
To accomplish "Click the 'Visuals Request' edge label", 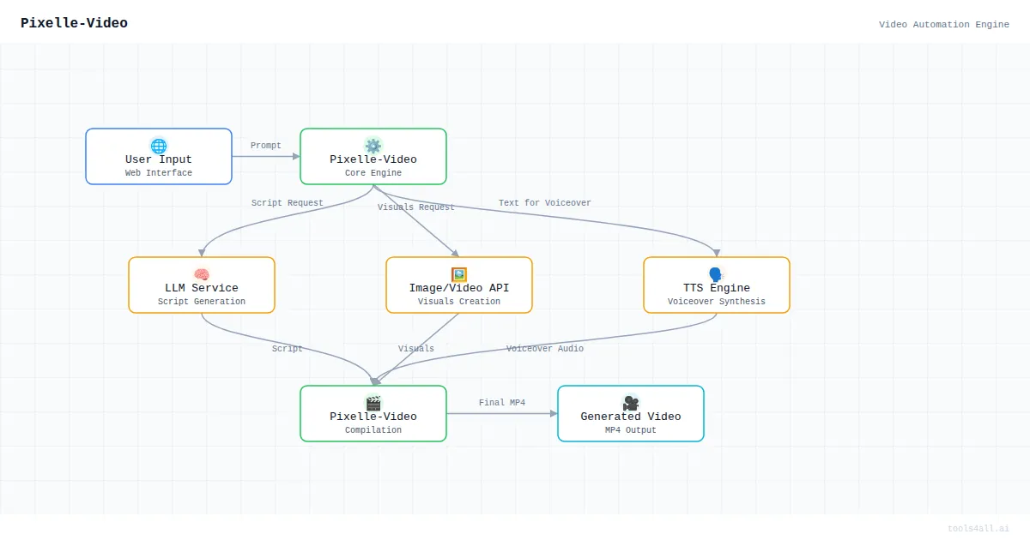I will 416,207.
